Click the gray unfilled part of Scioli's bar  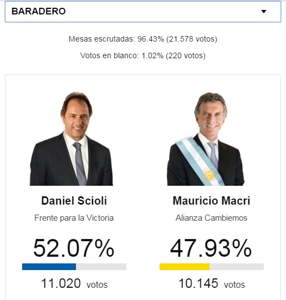101,267
